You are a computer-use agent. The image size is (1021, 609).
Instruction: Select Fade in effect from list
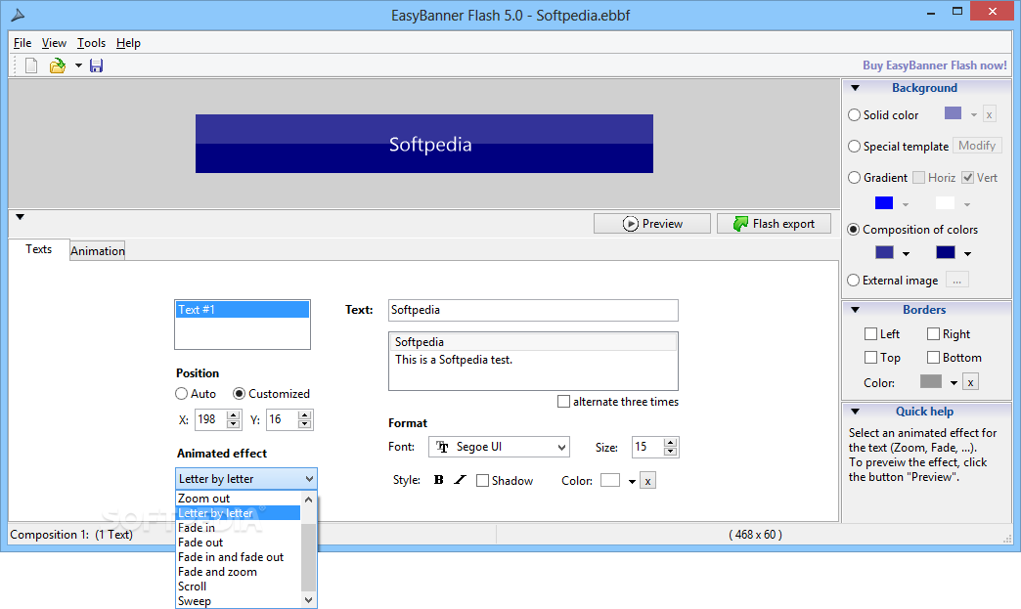point(238,528)
